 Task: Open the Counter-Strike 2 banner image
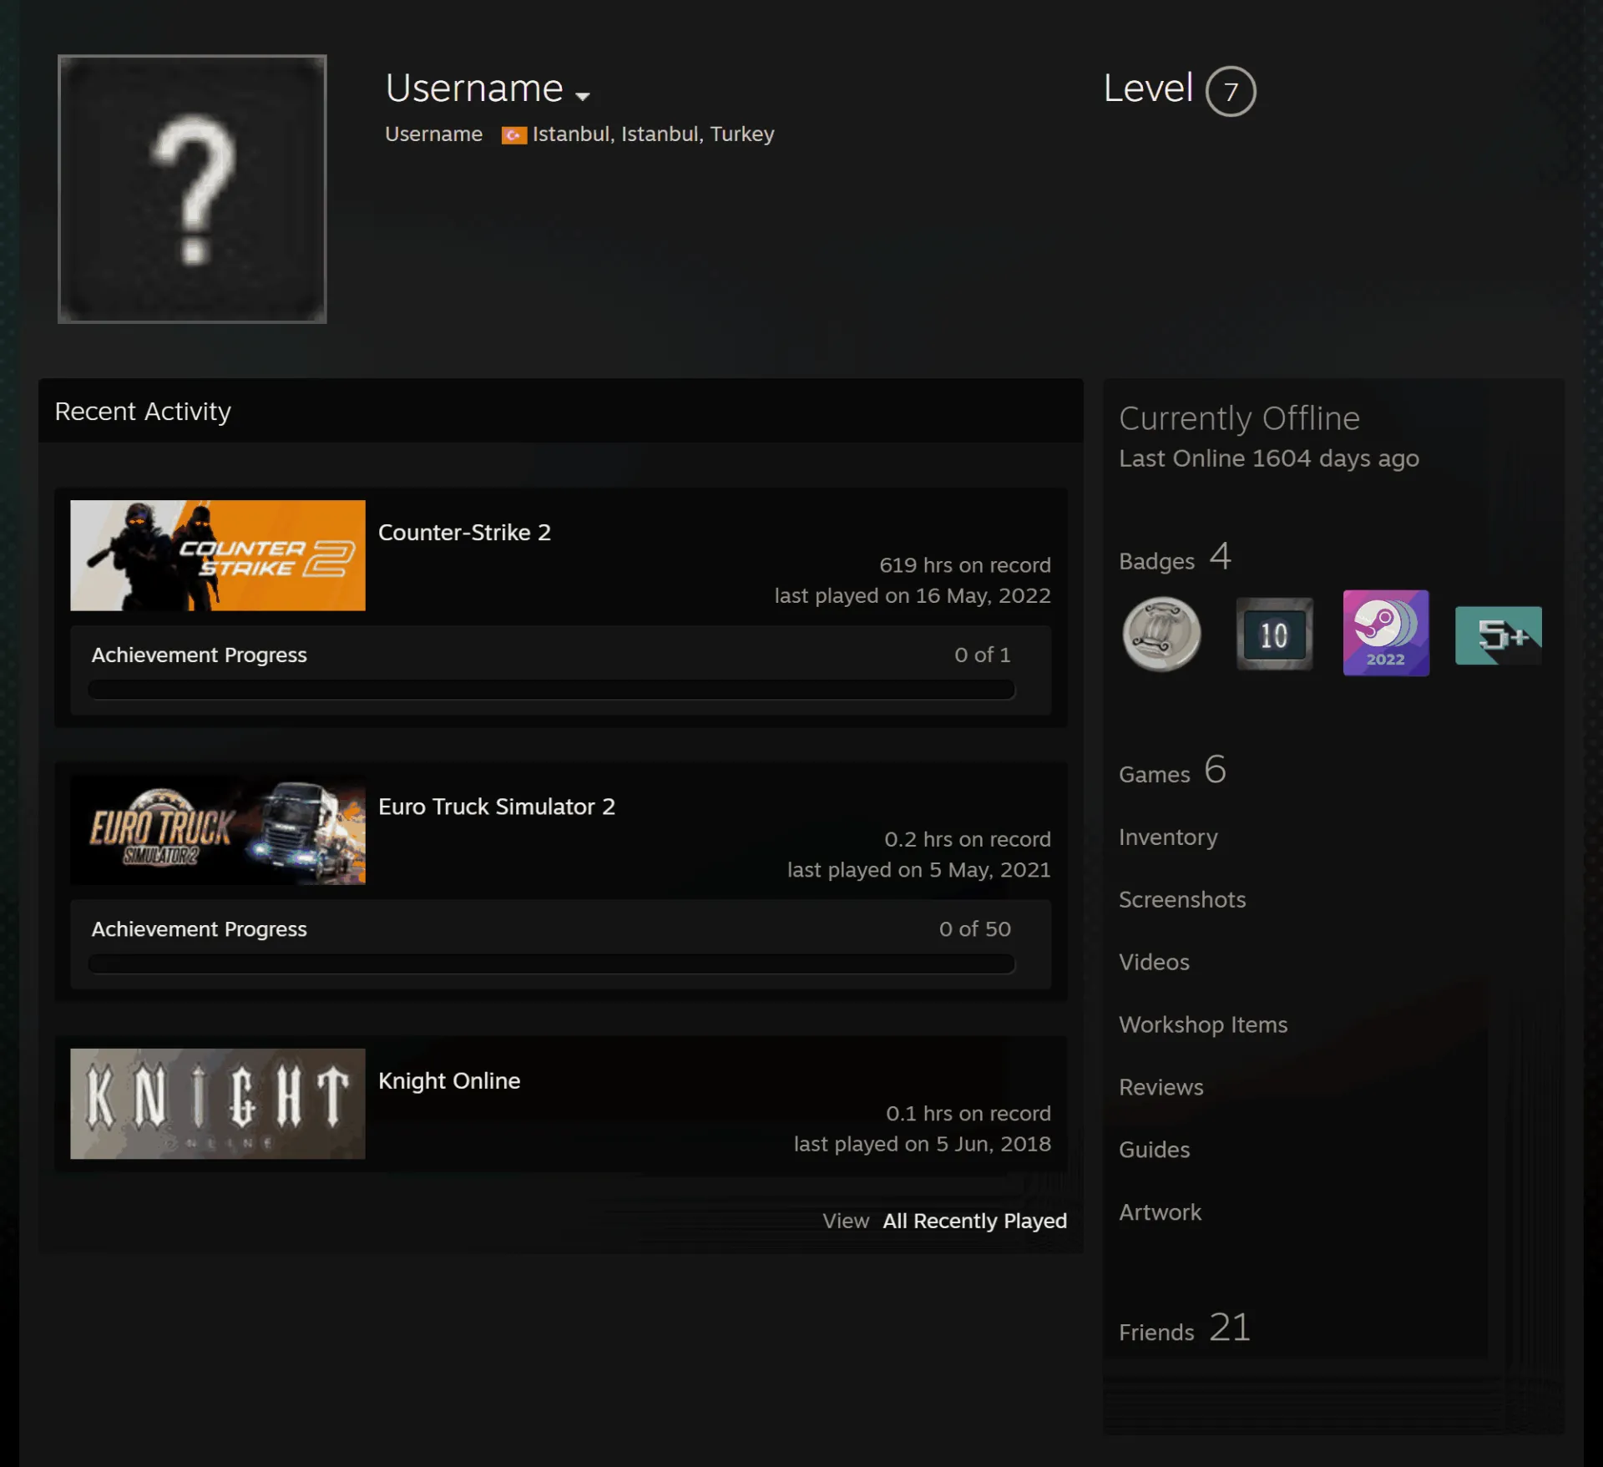(x=218, y=555)
